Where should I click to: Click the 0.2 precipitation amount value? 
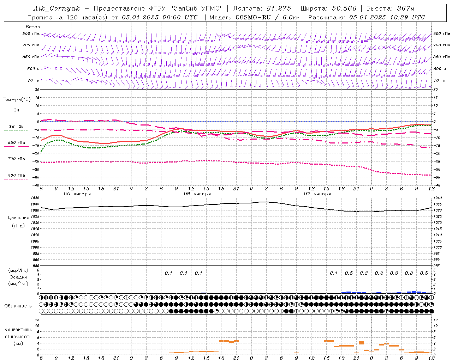[379, 273]
